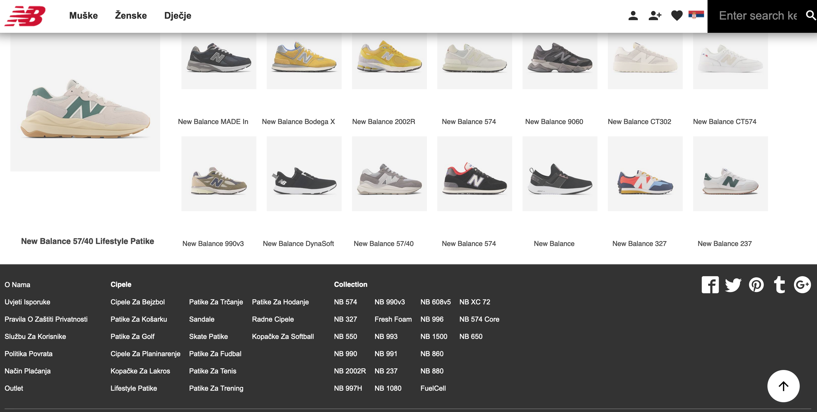Open Skate Patike link

click(x=208, y=336)
